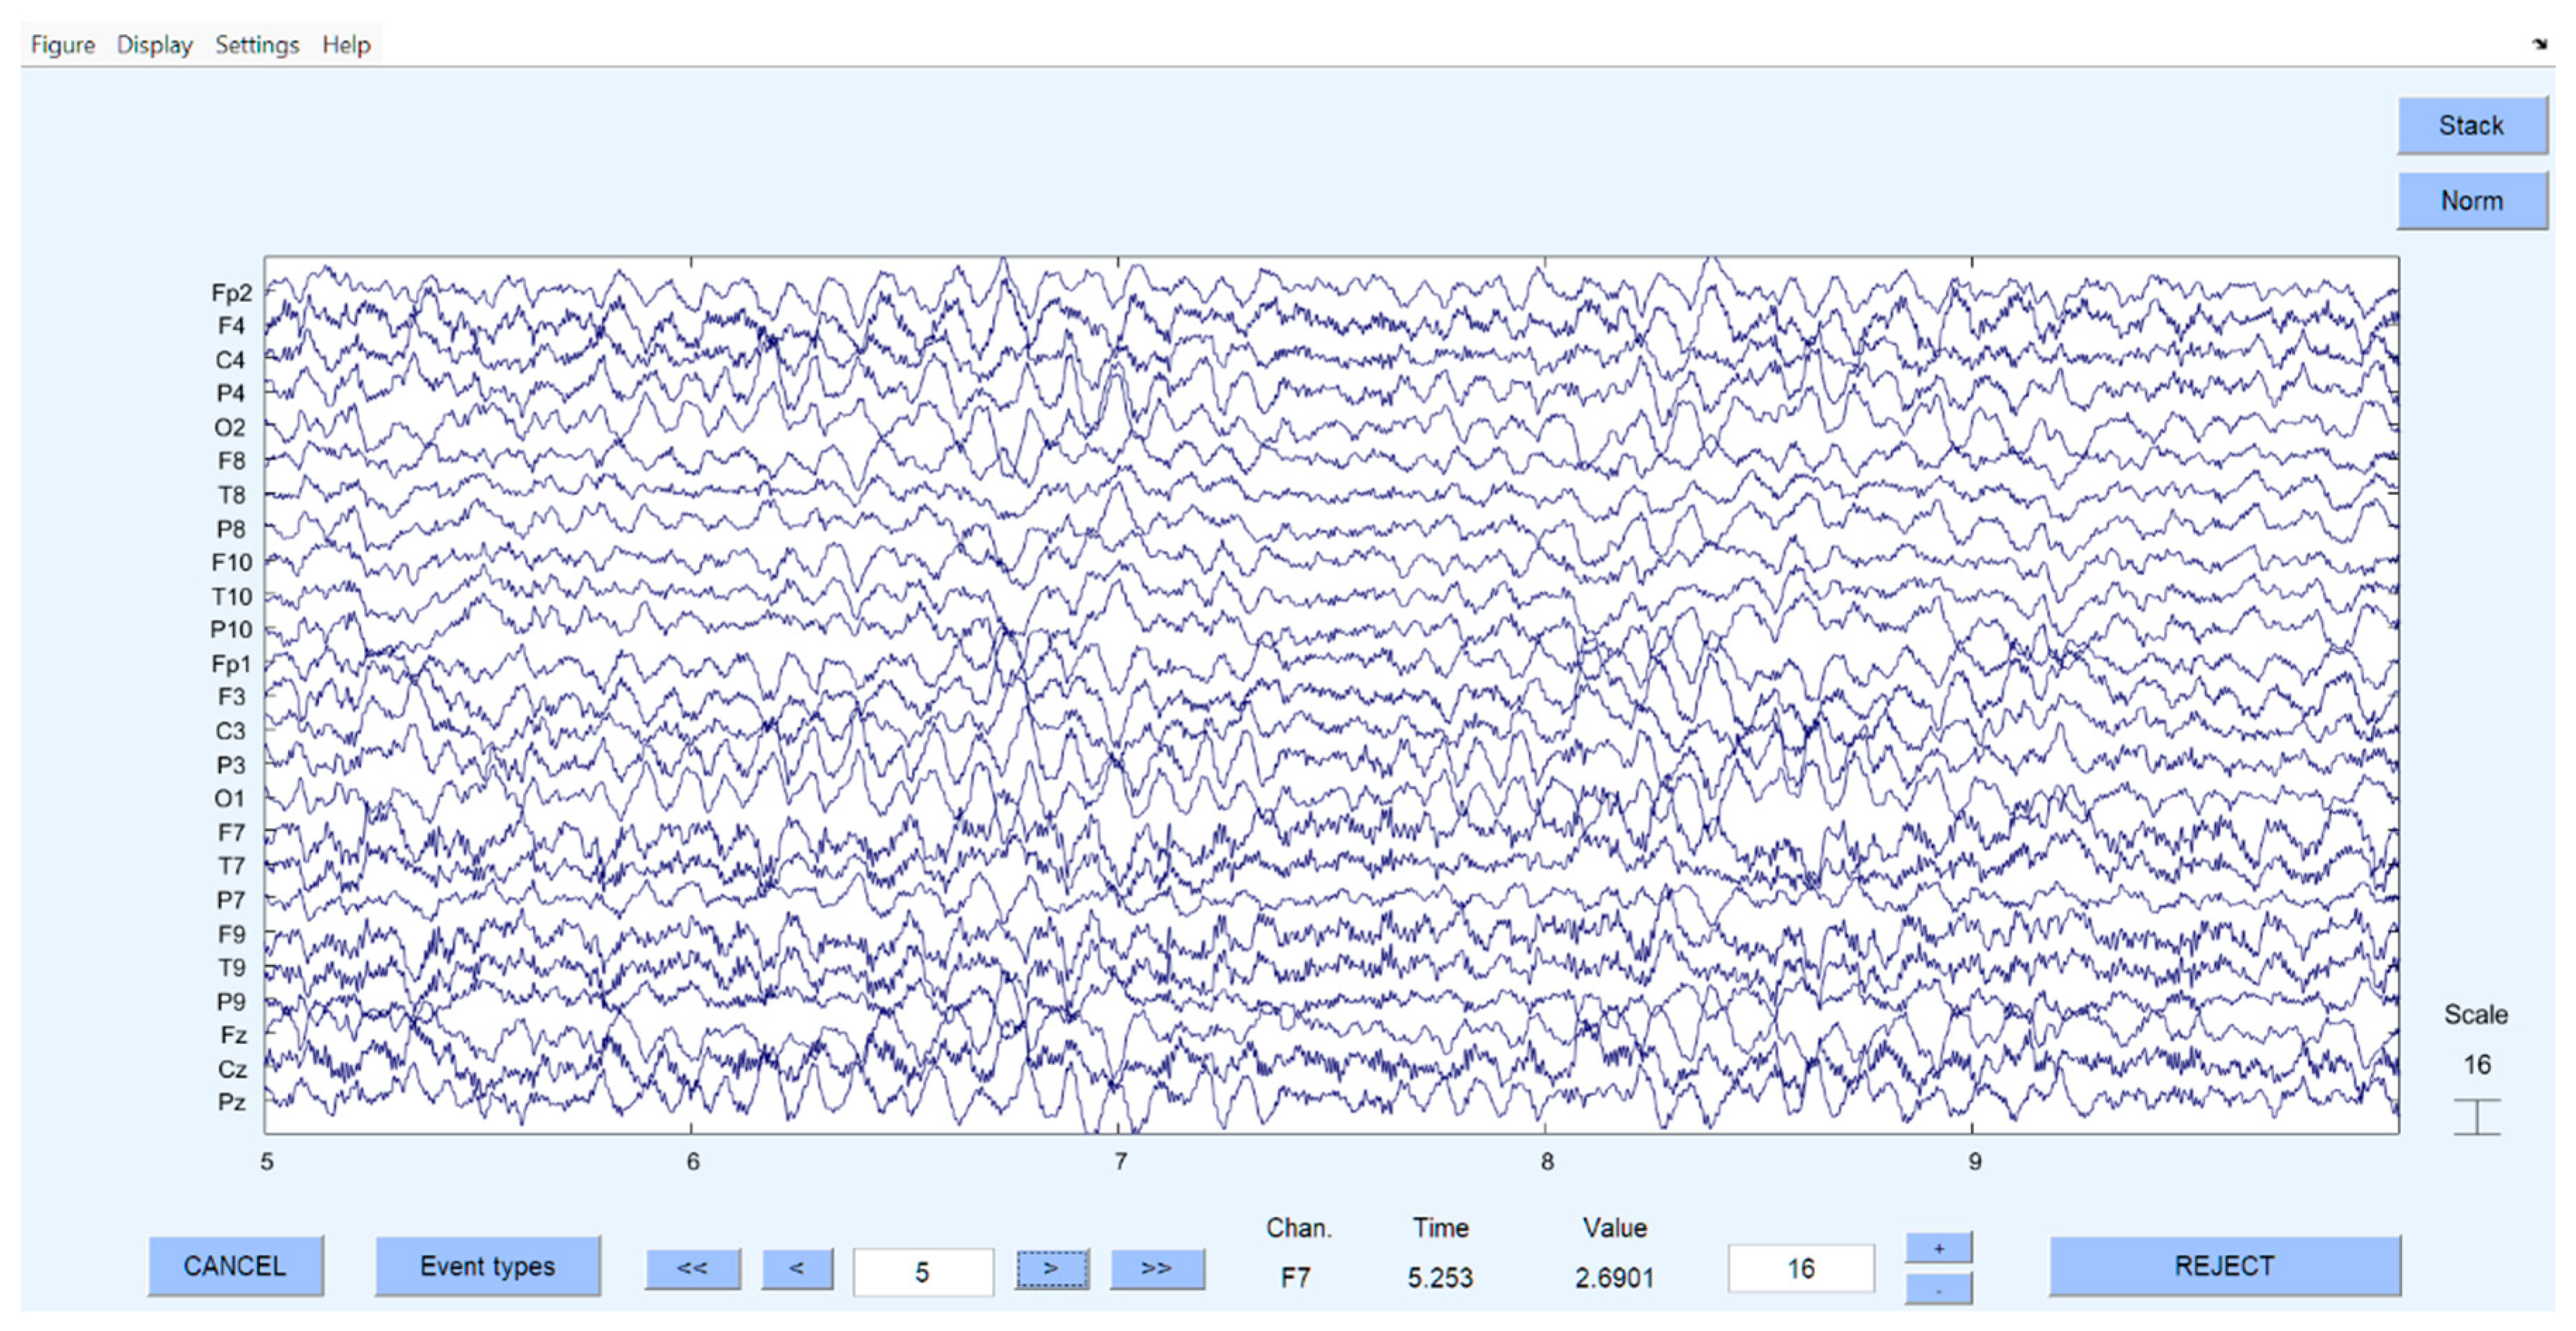Click the time position field showing 5
The image size is (2576, 1331).
(922, 1272)
